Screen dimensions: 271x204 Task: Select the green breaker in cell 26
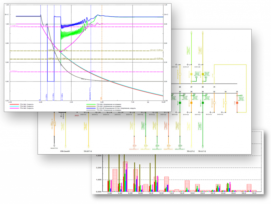[x=180, y=103]
